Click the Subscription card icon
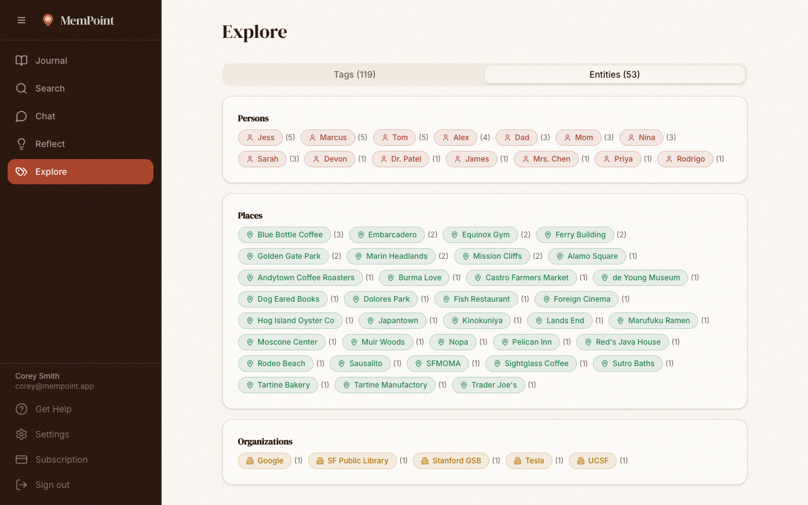Viewport: 808px width, 505px height. [21, 460]
